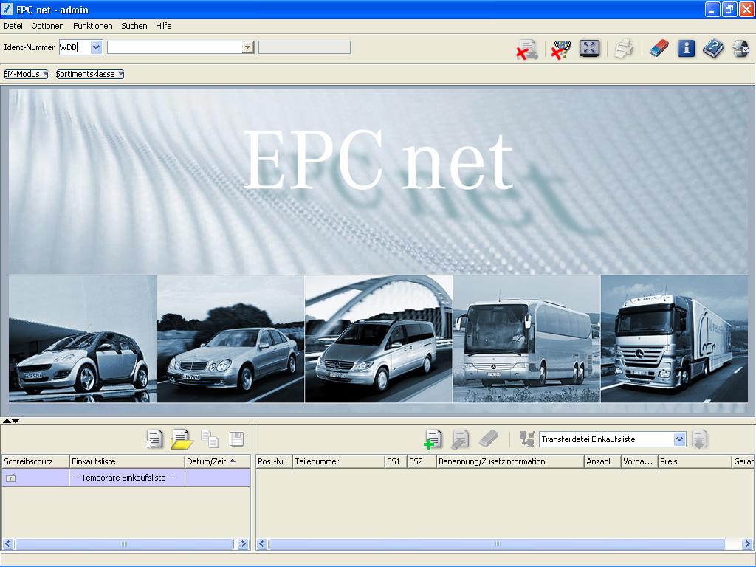This screenshot has height=567, width=756.
Task: Open the Hilfe menu
Action: click(163, 26)
